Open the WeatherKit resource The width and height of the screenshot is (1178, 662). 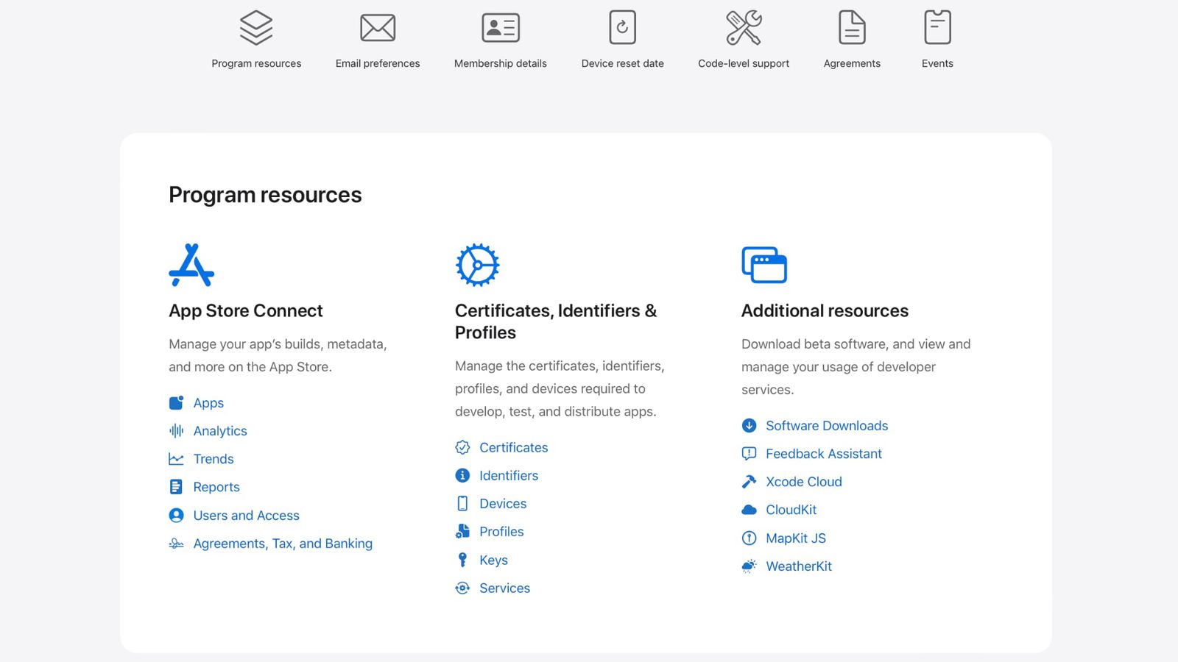point(799,566)
